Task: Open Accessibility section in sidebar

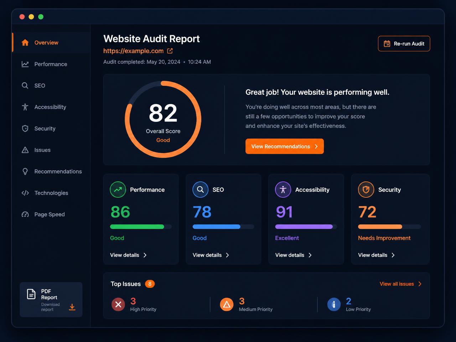Action: [51, 107]
